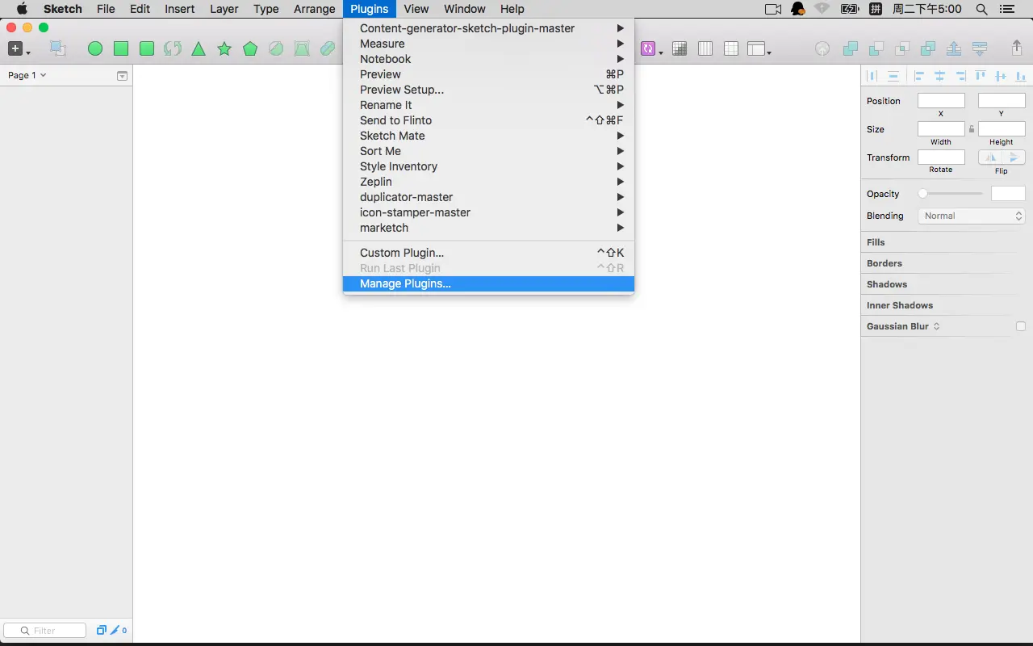Expand the Zeplin plugin submenu
1033x646 pixels.
pos(488,182)
